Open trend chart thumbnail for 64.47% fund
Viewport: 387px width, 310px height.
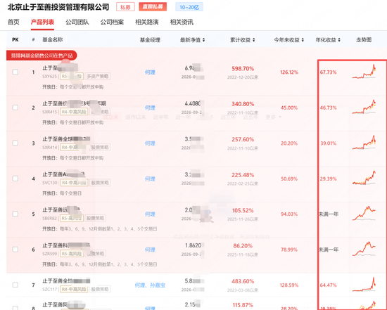coord(364,285)
